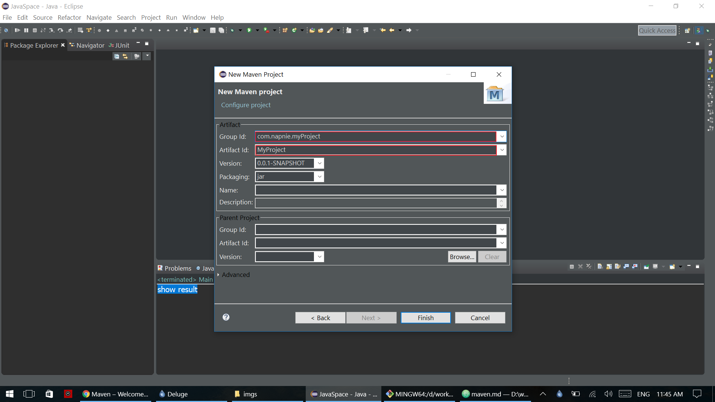Click the Debug bug icon in toolbar

point(232,31)
